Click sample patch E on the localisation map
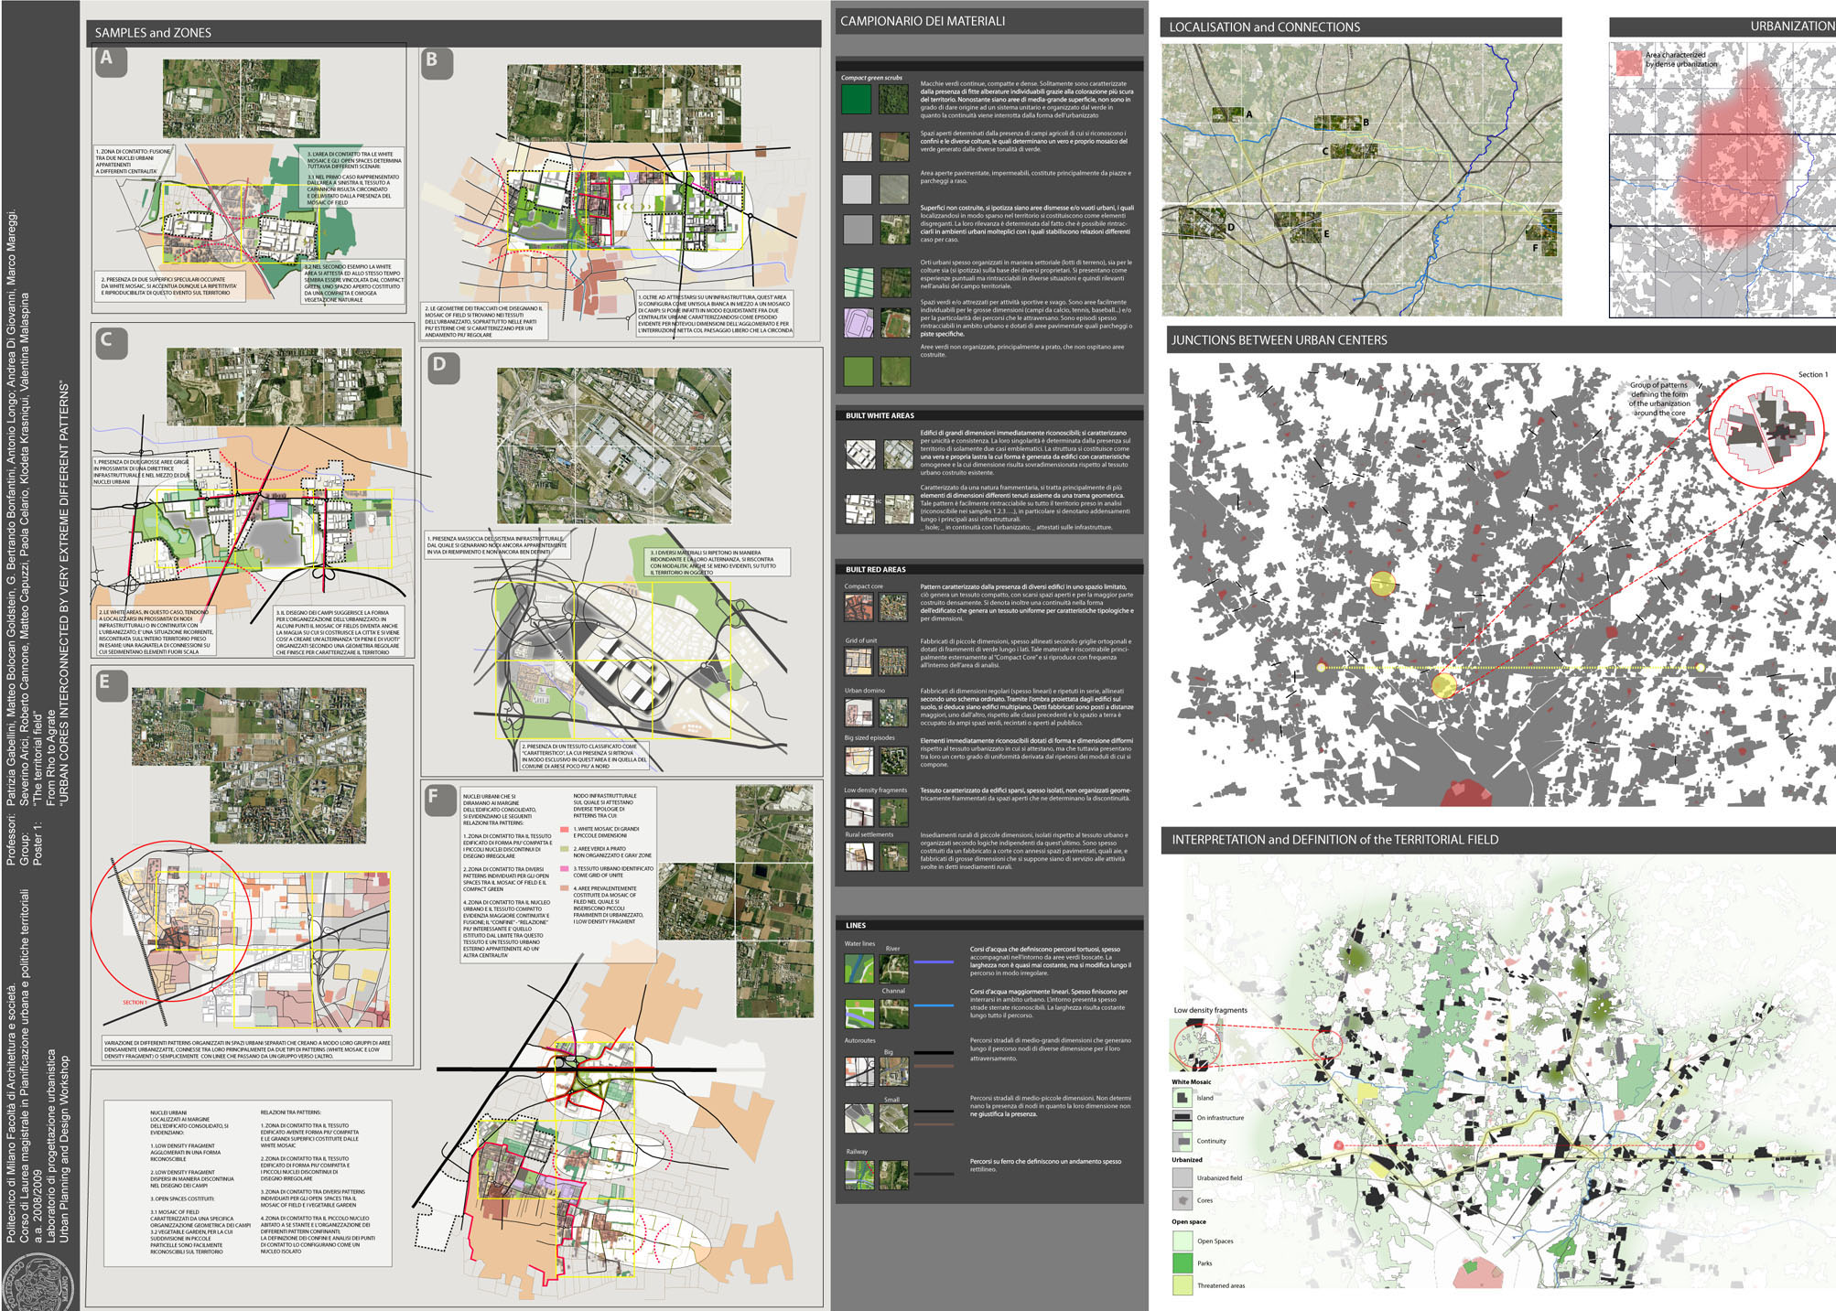Screen dimensions: 1836x1311 click(x=1297, y=227)
